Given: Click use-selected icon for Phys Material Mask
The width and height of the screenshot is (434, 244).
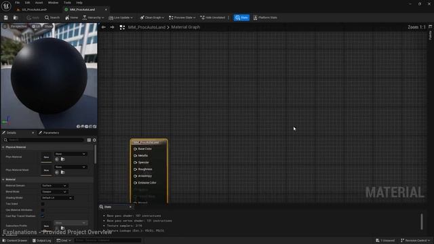Looking at the screenshot, I should point(57,172).
